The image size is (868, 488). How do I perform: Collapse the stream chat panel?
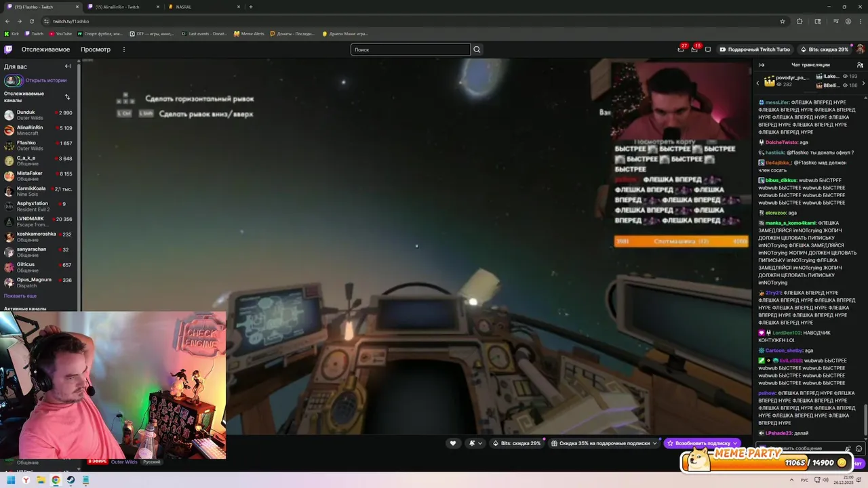[x=761, y=65]
